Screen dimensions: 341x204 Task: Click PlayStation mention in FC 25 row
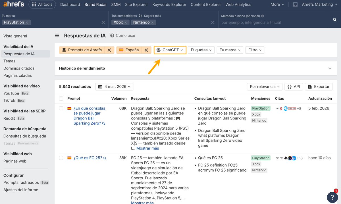[x=261, y=158]
